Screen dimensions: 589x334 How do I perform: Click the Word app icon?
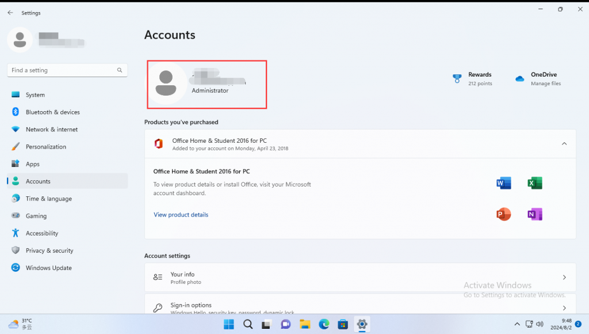[x=503, y=183]
